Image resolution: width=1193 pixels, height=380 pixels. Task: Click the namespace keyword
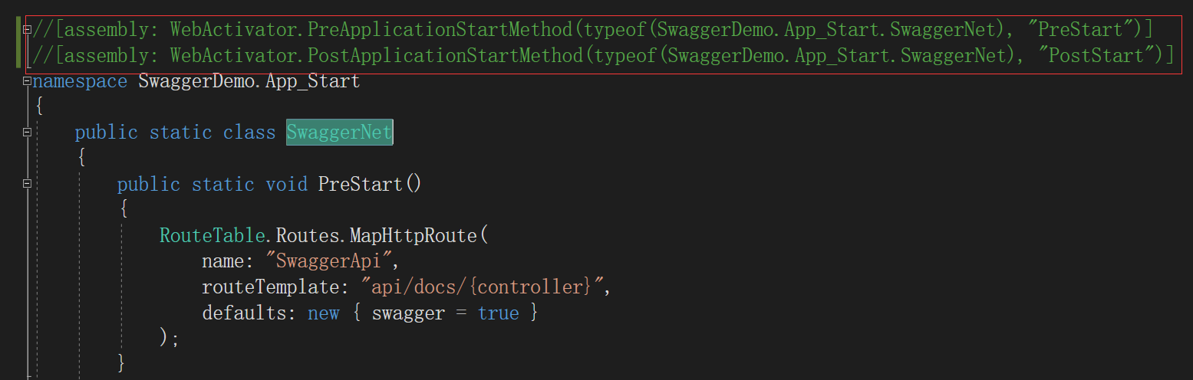click(80, 81)
